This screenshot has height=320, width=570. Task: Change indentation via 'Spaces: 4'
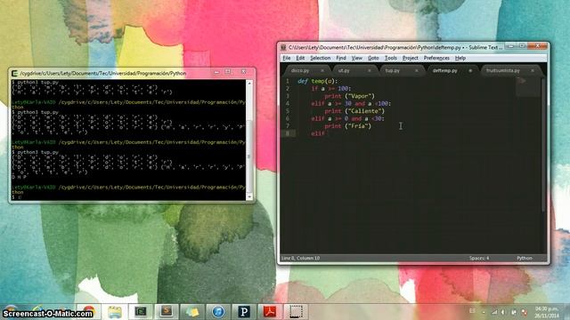click(479, 259)
